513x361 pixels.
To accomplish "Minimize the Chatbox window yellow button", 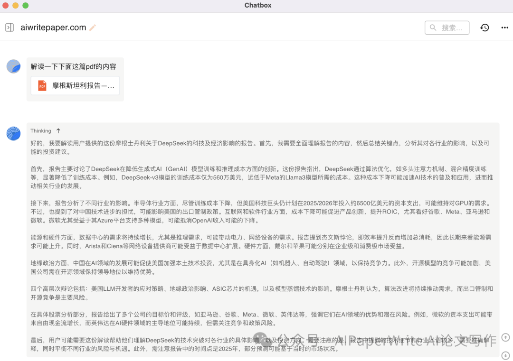I will point(15,5).
